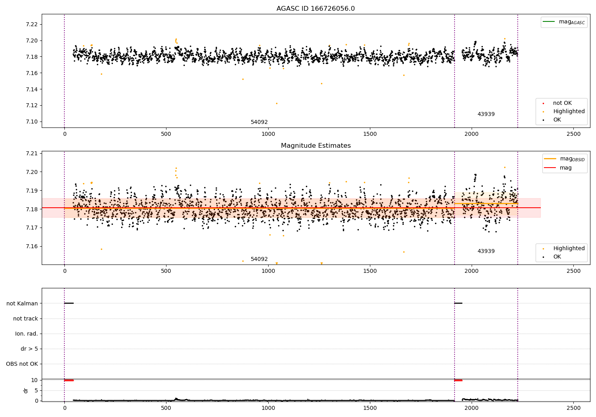
Task: Click y-tick '7.22' in top plot
Action: pos(31,25)
